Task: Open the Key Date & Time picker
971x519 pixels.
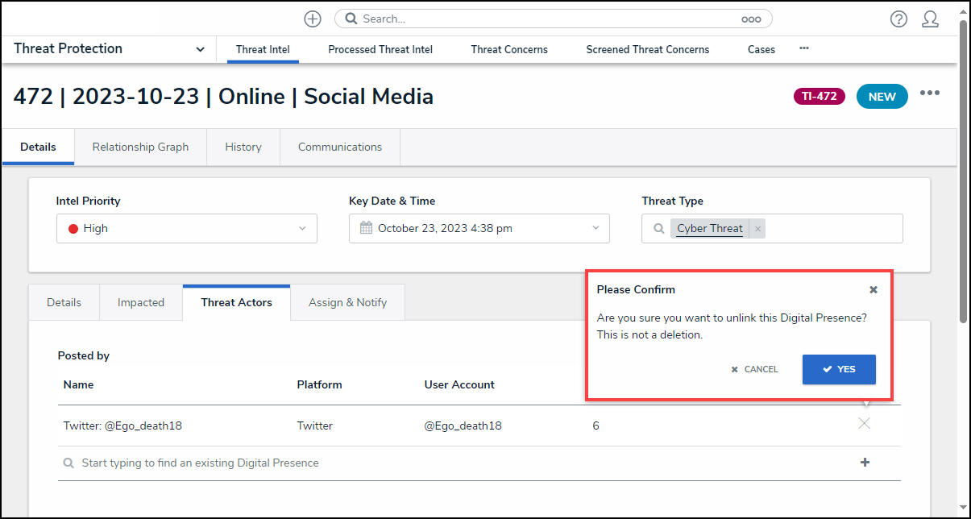Action: [479, 229]
